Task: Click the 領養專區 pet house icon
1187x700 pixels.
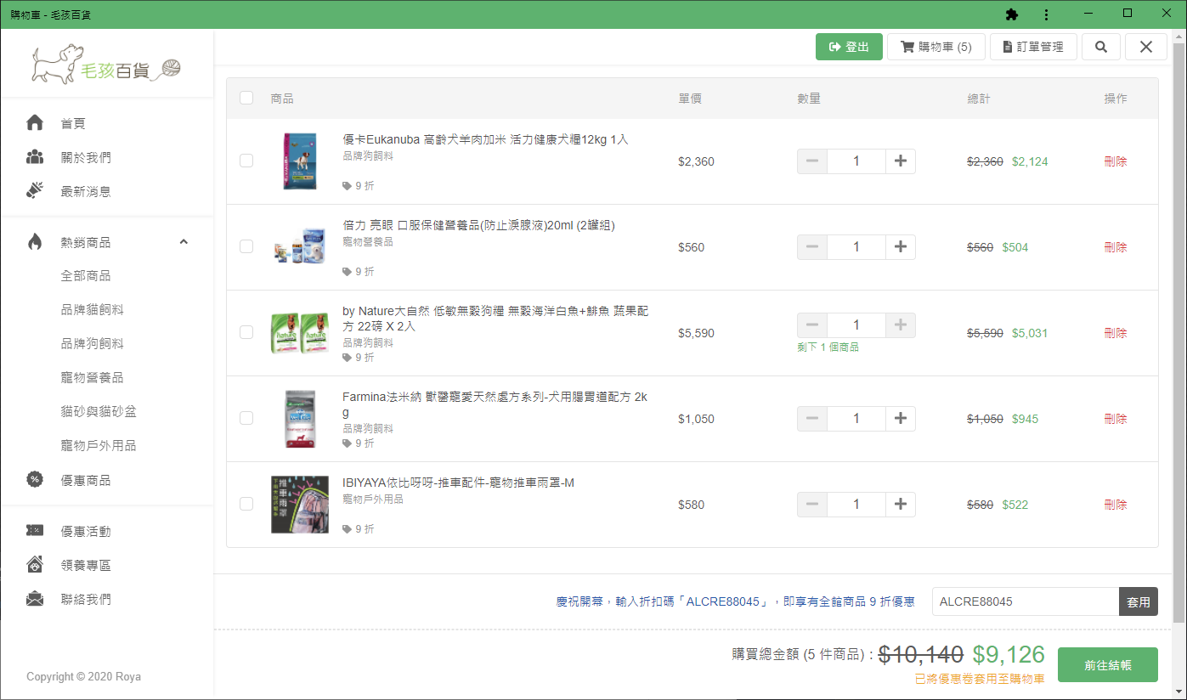Action: (x=35, y=565)
